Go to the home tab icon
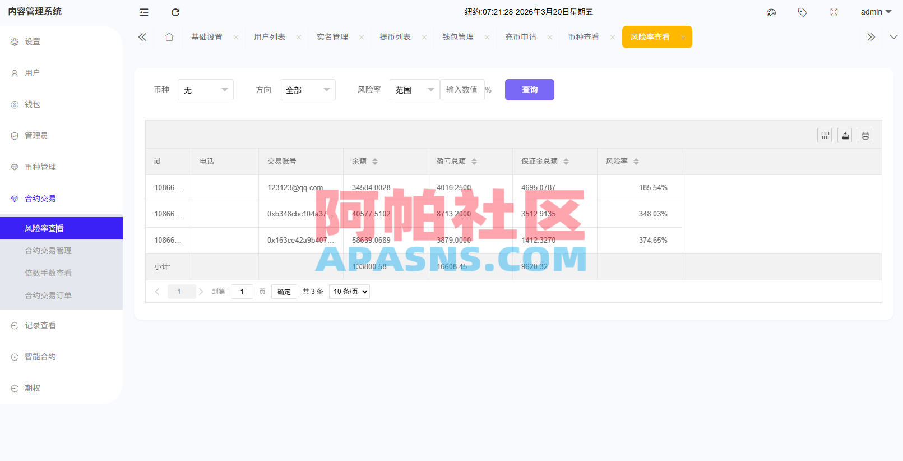Image resolution: width=903 pixels, height=461 pixels. click(169, 37)
